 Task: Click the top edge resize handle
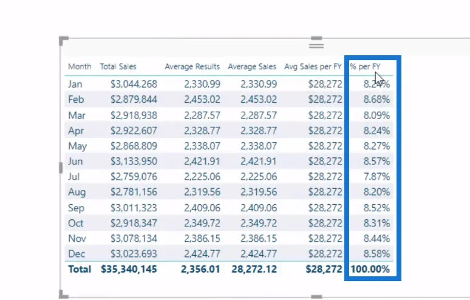[x=316, y=38]
